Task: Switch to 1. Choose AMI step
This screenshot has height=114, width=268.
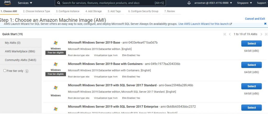Action: point(9,11)
